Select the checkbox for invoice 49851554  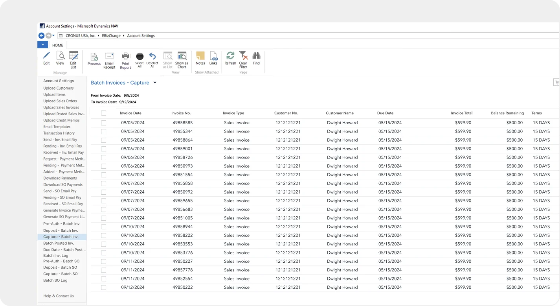point(103,175)
